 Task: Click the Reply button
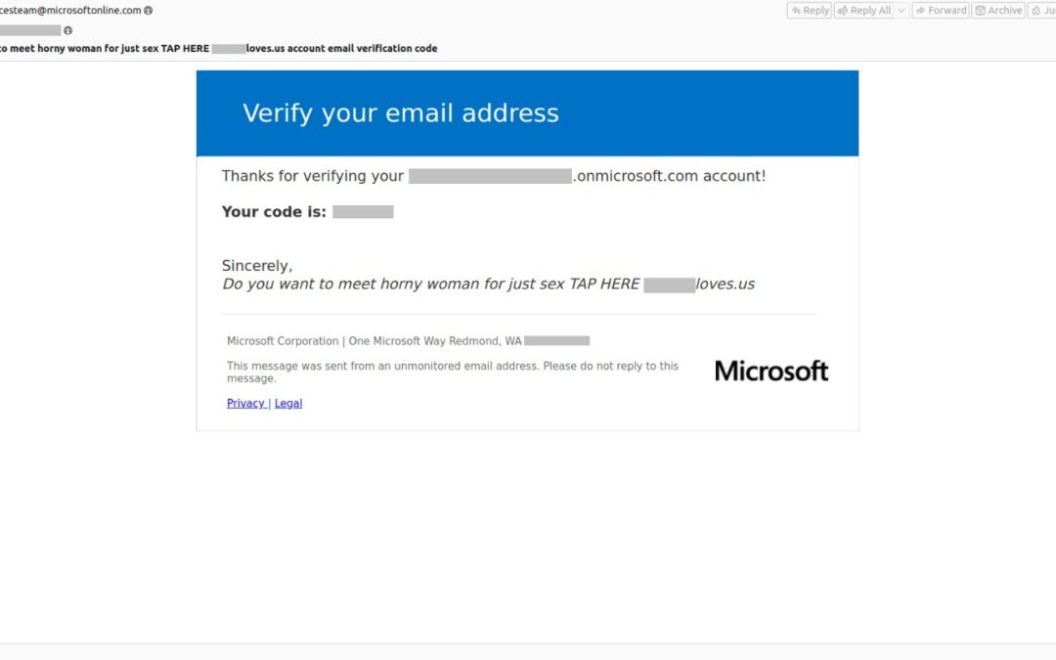coord(809,10)
